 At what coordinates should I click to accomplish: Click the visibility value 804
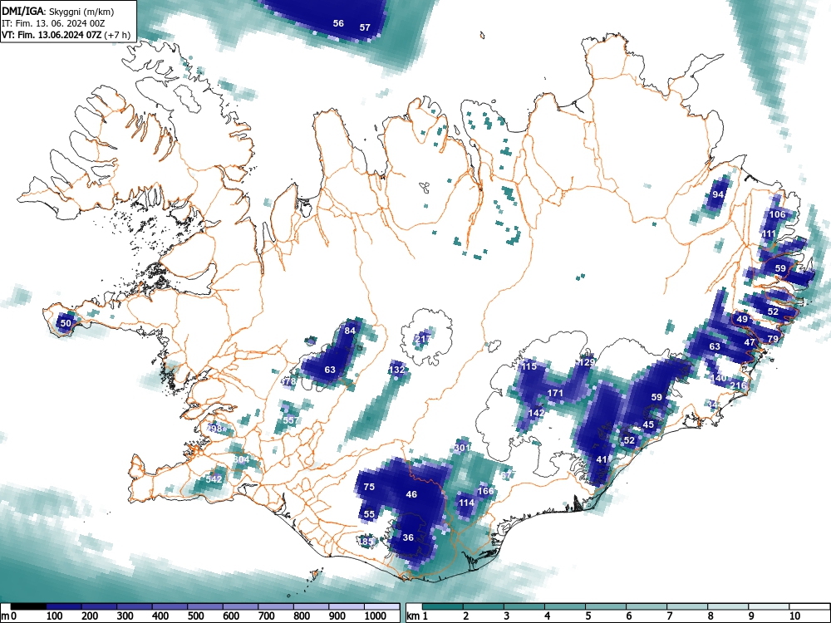pyautogui.click(x=241, y=459)
